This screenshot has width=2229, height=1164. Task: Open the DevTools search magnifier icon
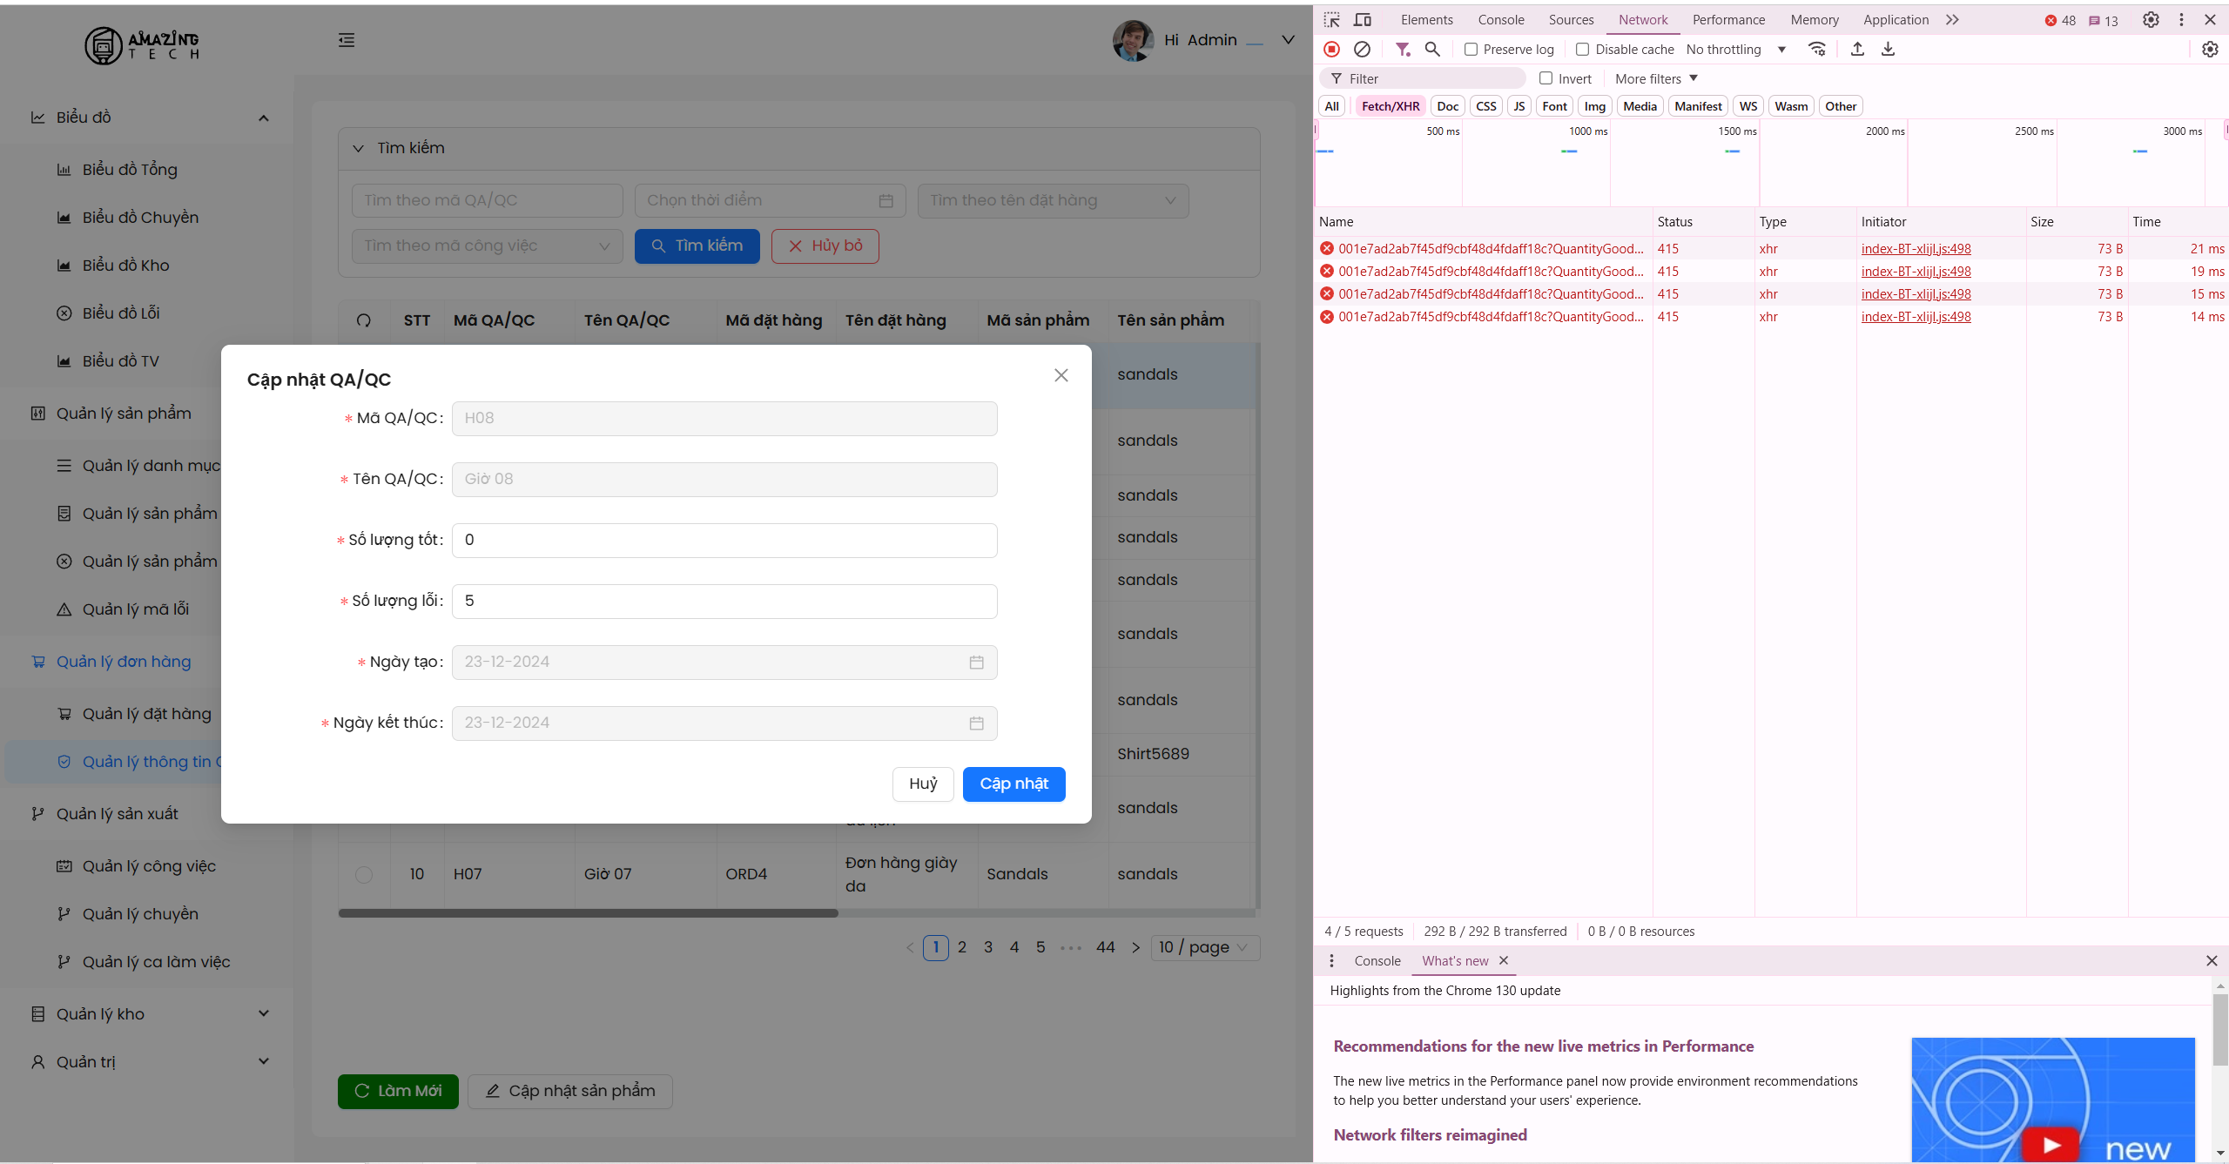(1432, 50)
